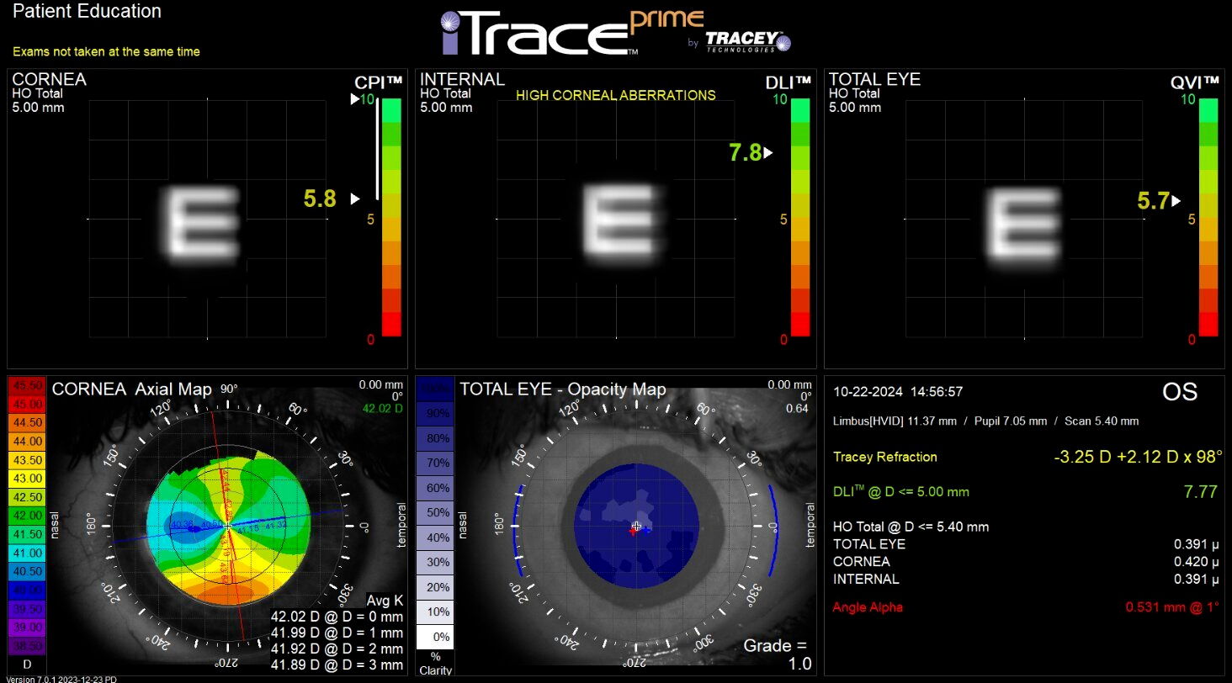Click the Angle Alpha measurement value
Image resolution: width=1232 pixels, height=683 pixels.
pyautogui.click(x=1171, y=606)
